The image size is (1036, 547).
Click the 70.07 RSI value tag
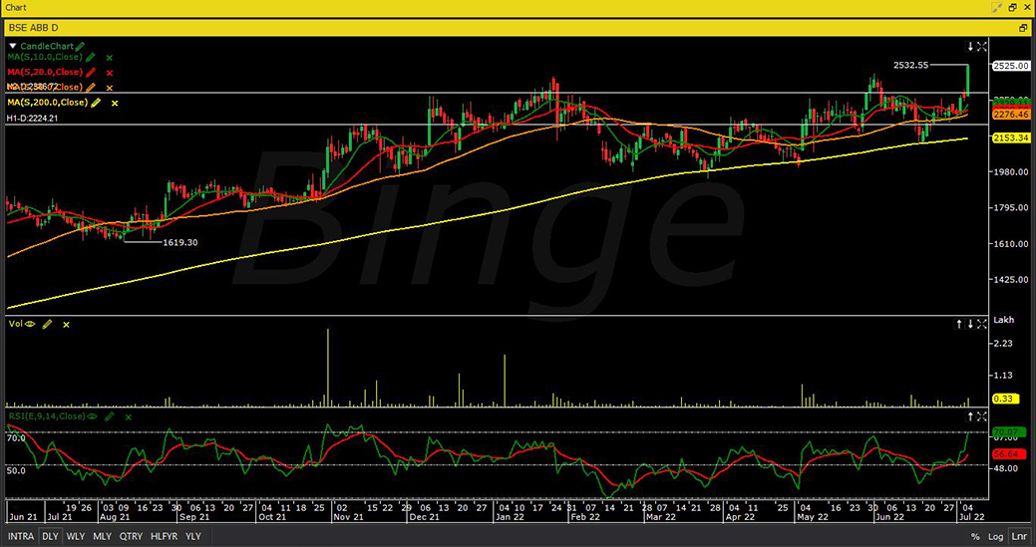pos(1010,432)
